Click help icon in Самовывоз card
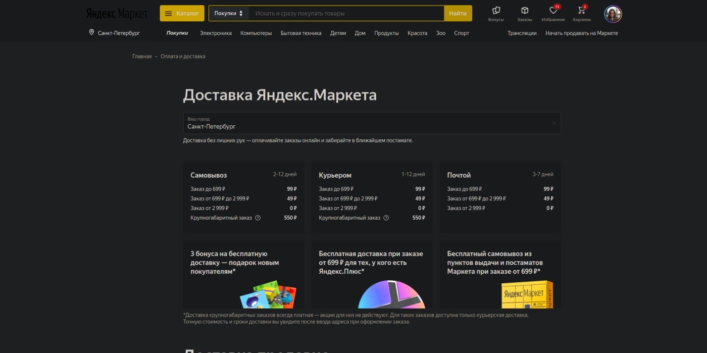707x353 pixels. coord(258,218)
